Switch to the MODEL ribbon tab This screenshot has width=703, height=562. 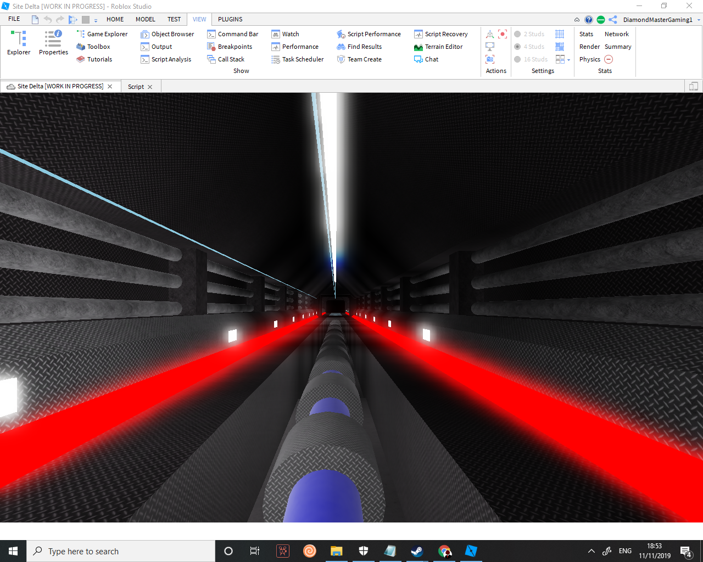click(145, 19)
